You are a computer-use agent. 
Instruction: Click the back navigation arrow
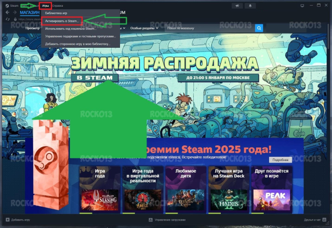point(6,13)
